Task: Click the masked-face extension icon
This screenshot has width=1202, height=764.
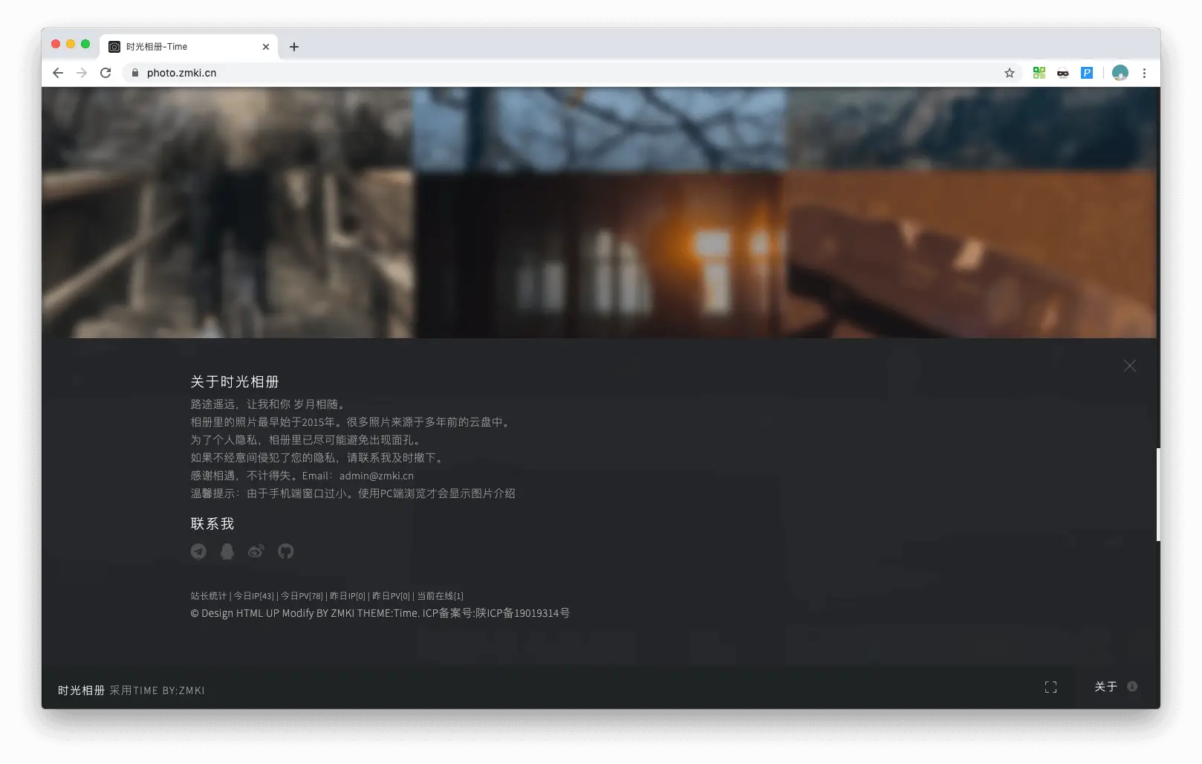Action: (x=1062, y=73)
